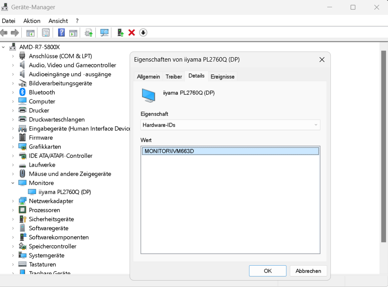Click the Firmware chip icon
Image resolution: width=388 pixels, height=287 pixels.
(23, 138)
